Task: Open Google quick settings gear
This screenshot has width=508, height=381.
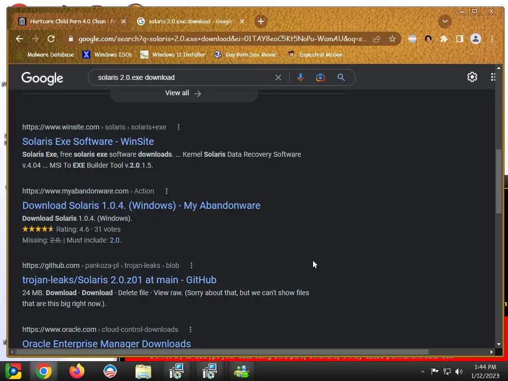Action: [472, 77]
